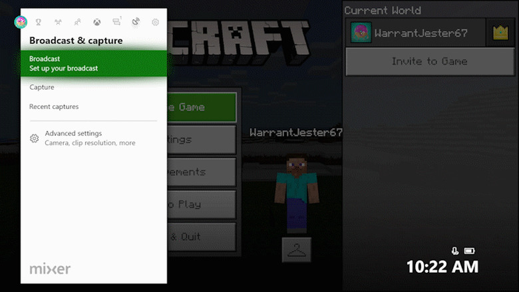519x292 pixels.
Task: Open the System settings gear tab
Action: pos(155,22)
